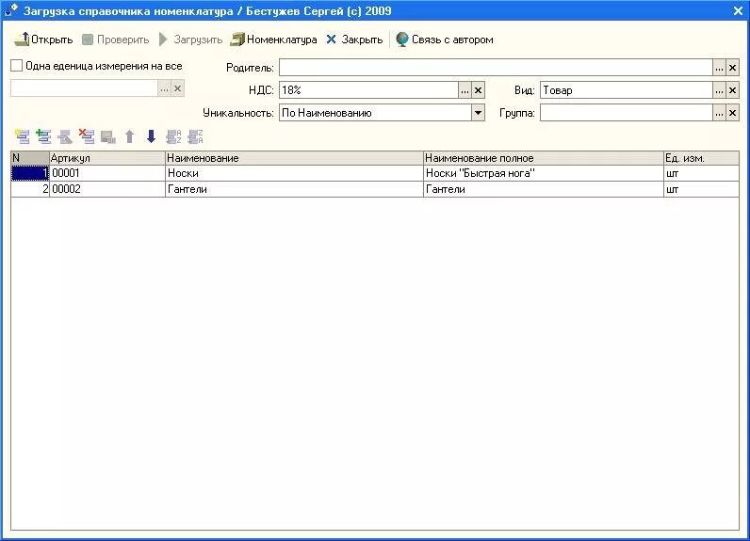
Task: Move row down arrow icon
Action: click(x=151, y=137)
